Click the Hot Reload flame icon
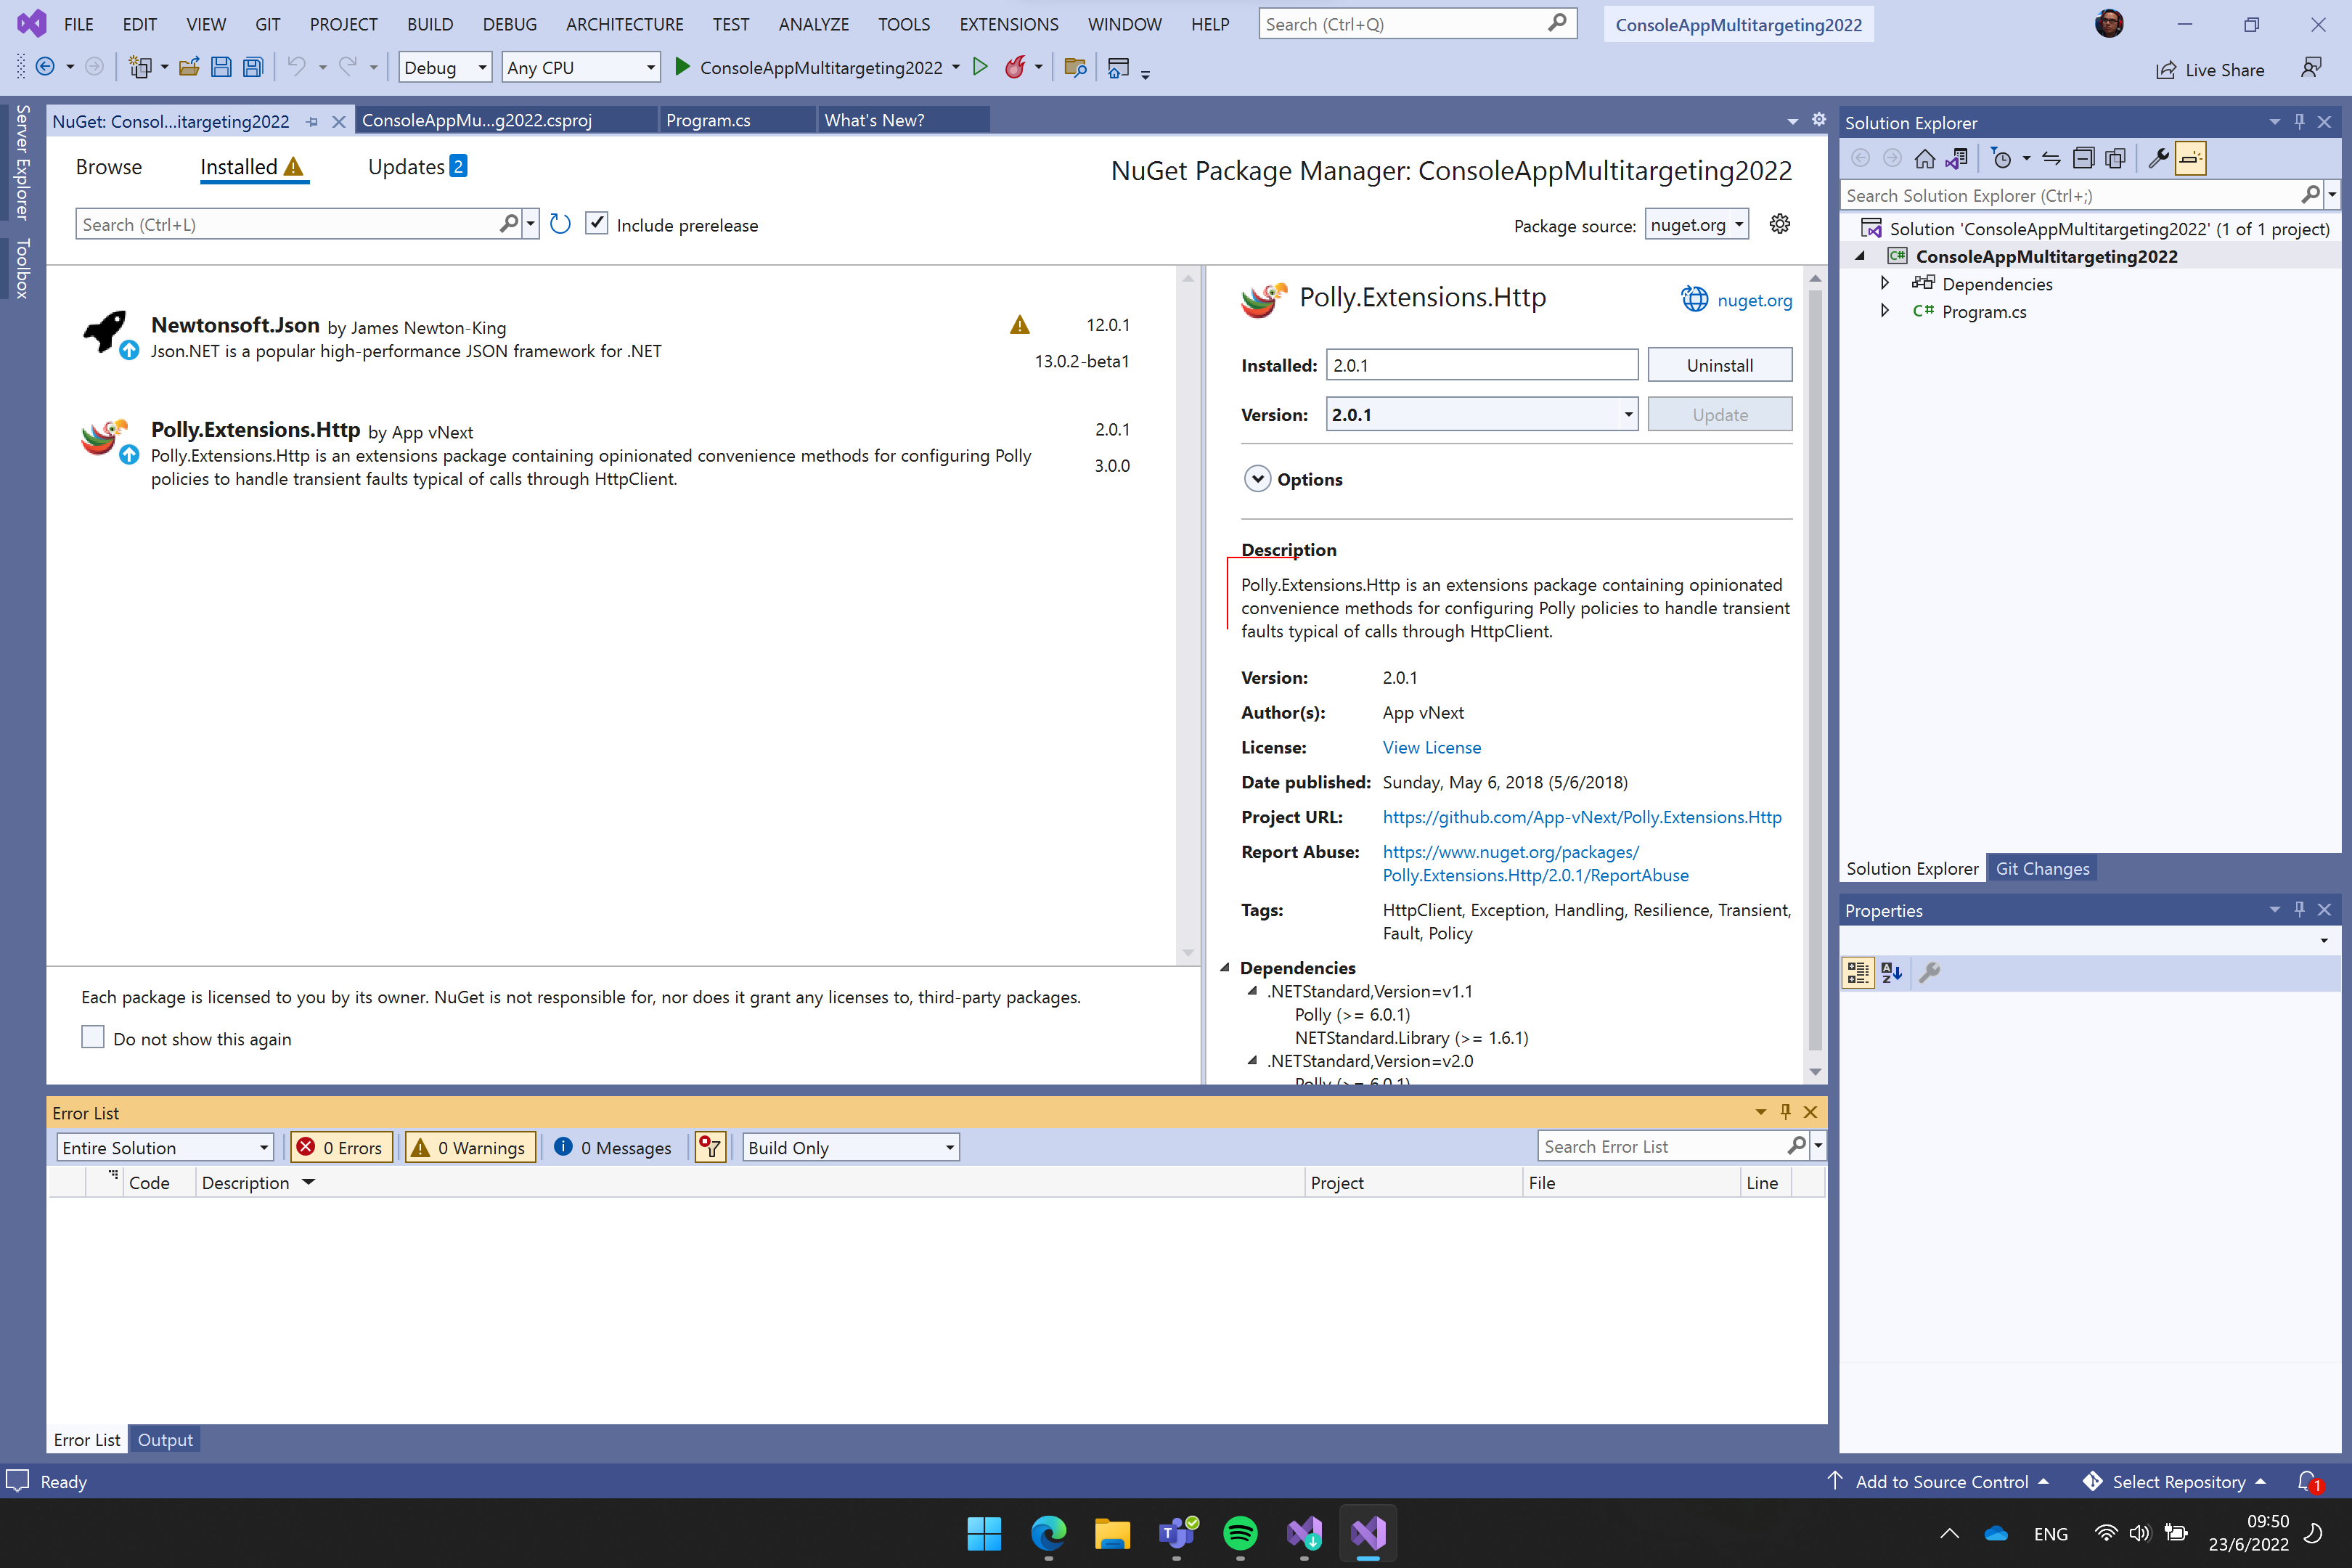 coord(1015,67)
